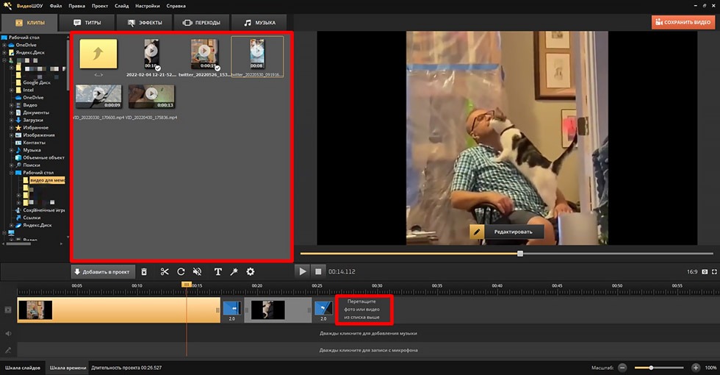720x375 pixels.
Task: Expand the Музыка tree node
Action: pyautogui.click(x=12, y=150)
